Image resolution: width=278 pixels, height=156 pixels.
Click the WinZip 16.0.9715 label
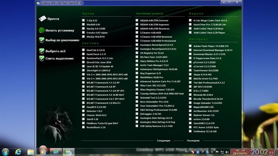pyautogui.click(x=95, y=37)
